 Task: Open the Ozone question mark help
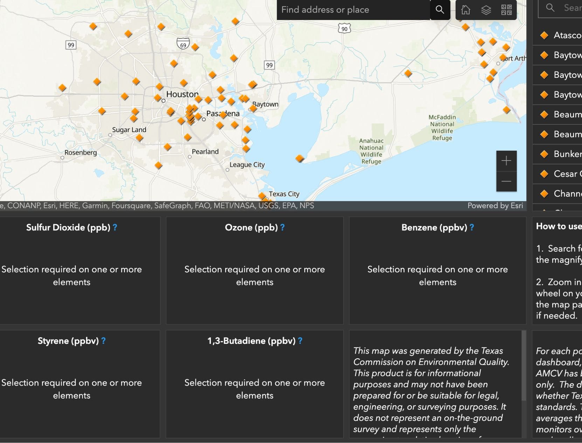(282, 227)
